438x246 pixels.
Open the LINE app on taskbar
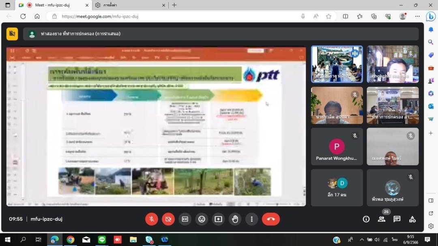click(x=102, y=240)
